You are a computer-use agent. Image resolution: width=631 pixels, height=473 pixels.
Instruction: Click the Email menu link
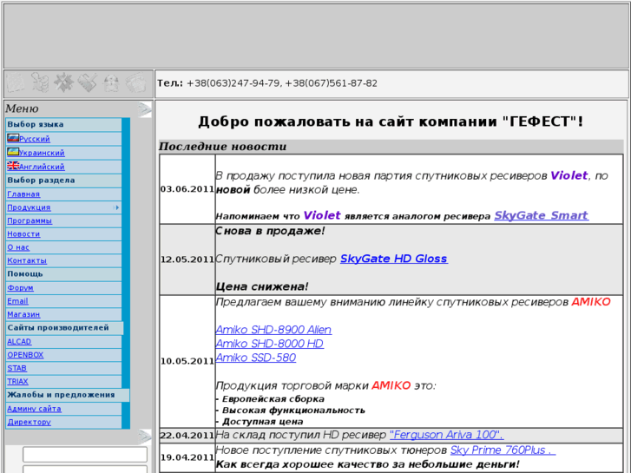pyautogui.click(x=17, y=301)
